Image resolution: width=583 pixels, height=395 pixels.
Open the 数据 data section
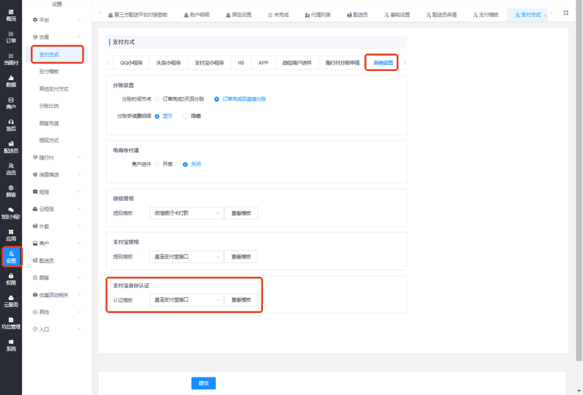click(x=11, y=81)
